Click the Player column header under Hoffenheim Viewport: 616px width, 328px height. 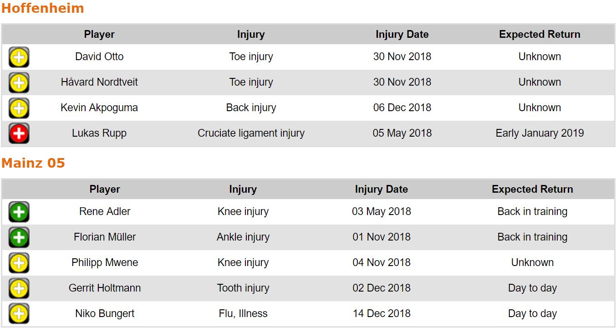point(99,35)
